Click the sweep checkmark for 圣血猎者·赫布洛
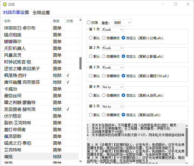194x166 pixels. click(68, 109)
